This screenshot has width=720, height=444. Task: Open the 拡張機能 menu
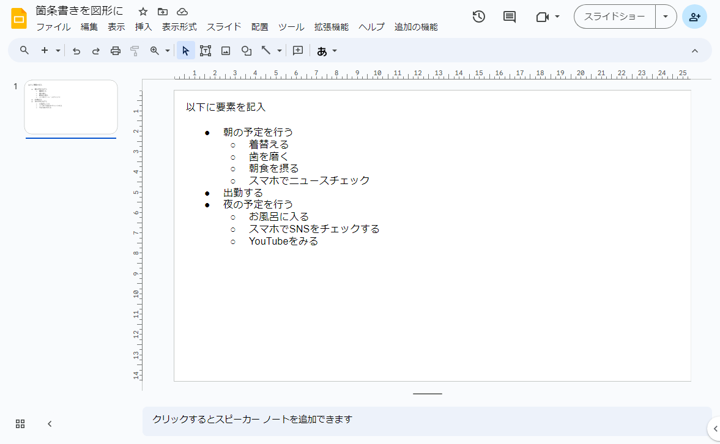point(331,27)
